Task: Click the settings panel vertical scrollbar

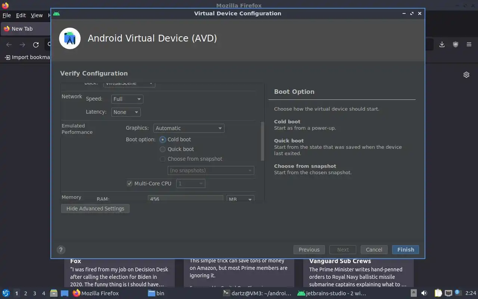Action: tap(262, 141)
